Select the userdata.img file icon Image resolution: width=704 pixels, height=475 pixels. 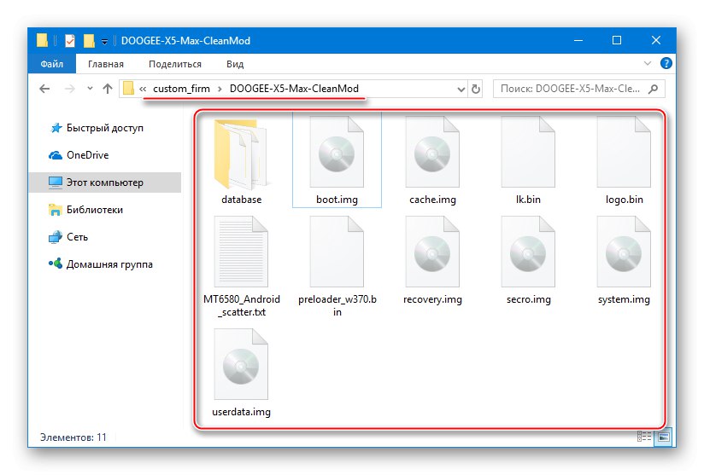pyautogui.click(x=241, y=364)
